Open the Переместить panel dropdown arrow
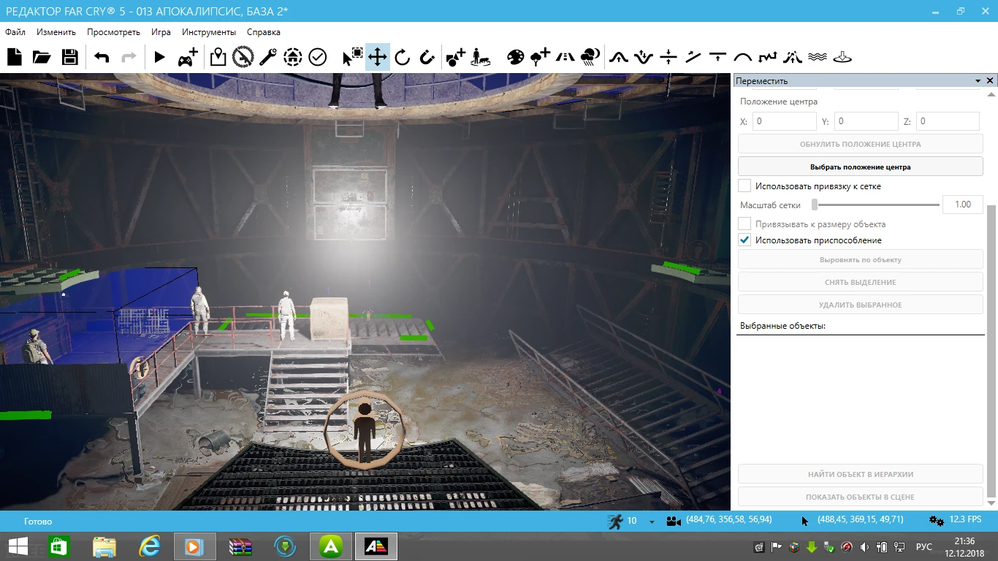This screenshot has width=998, height=561. pos(978,81)
